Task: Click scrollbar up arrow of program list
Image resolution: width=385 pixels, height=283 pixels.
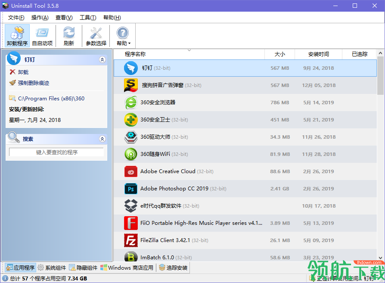Action: (x=380, y=53)
